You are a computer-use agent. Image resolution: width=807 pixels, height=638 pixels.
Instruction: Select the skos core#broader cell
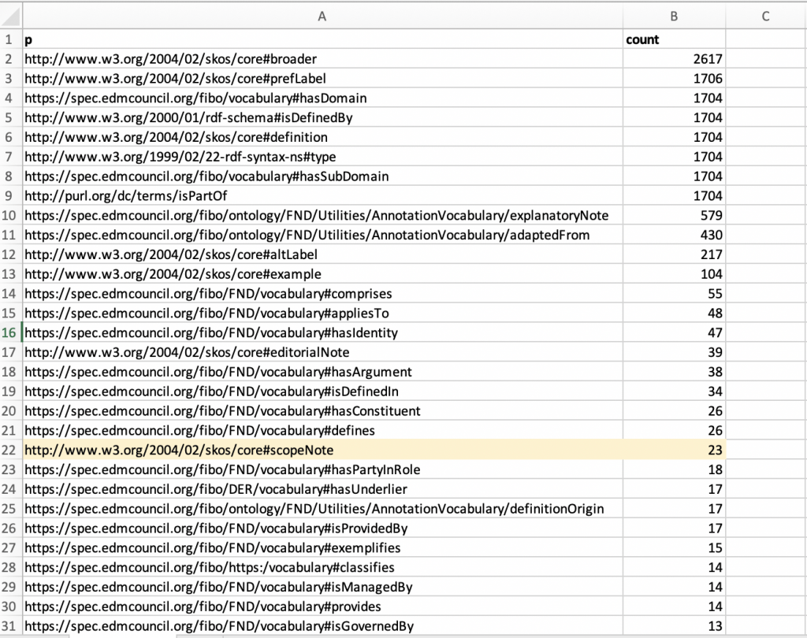pyautogui.click(x=322, y=59)
